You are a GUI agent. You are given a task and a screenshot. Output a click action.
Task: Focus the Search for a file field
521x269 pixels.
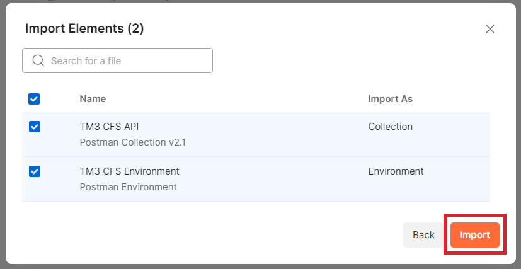(126, 61)
